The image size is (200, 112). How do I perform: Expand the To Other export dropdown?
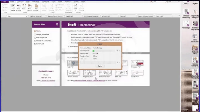[x=60, y=10]
